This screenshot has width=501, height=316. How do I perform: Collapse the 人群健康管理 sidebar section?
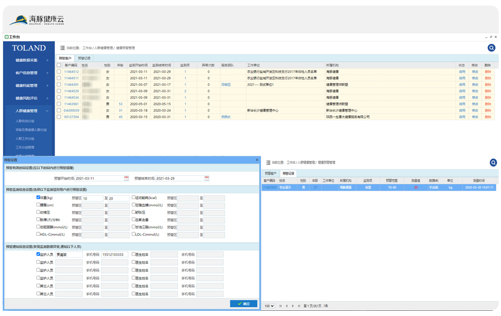coord(47,111)
